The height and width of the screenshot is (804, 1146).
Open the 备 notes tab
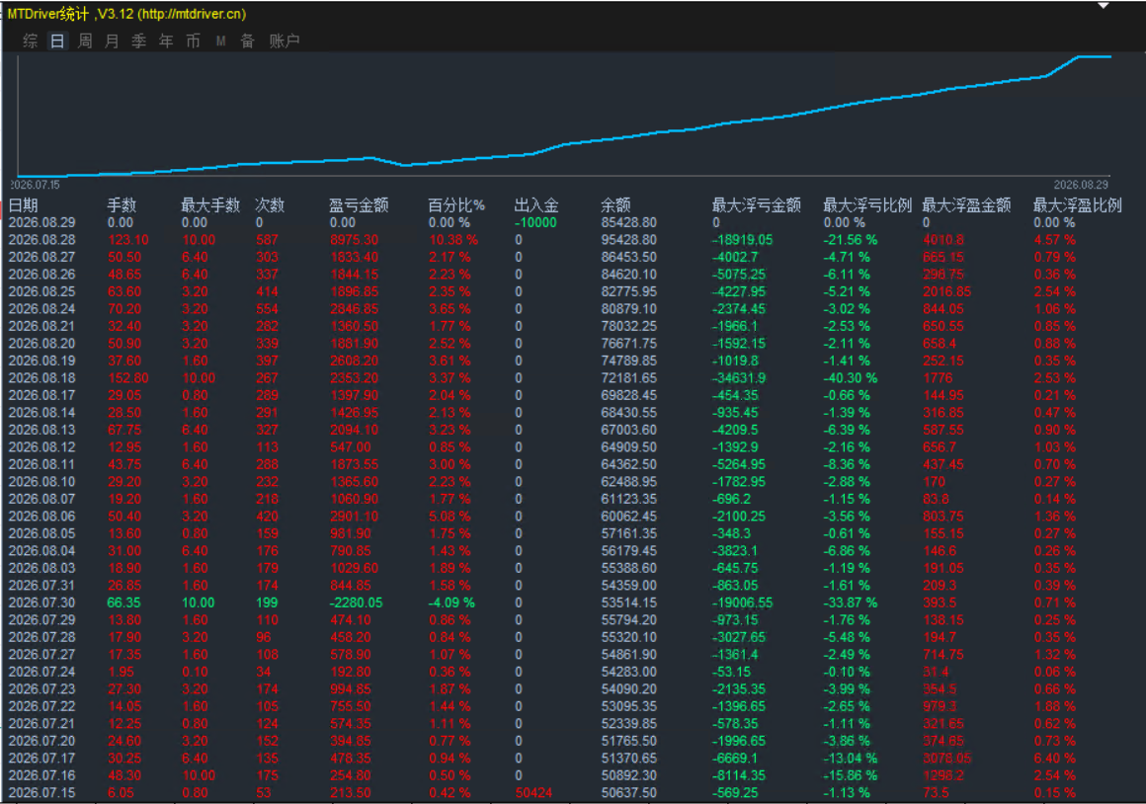[248, 40]
